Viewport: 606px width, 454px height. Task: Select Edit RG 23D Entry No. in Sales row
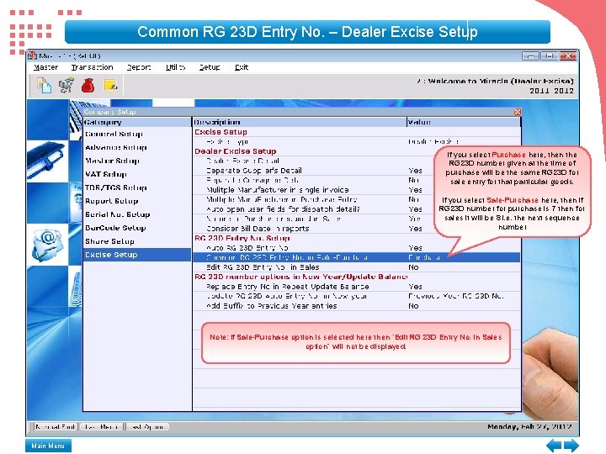click(357, 267)
